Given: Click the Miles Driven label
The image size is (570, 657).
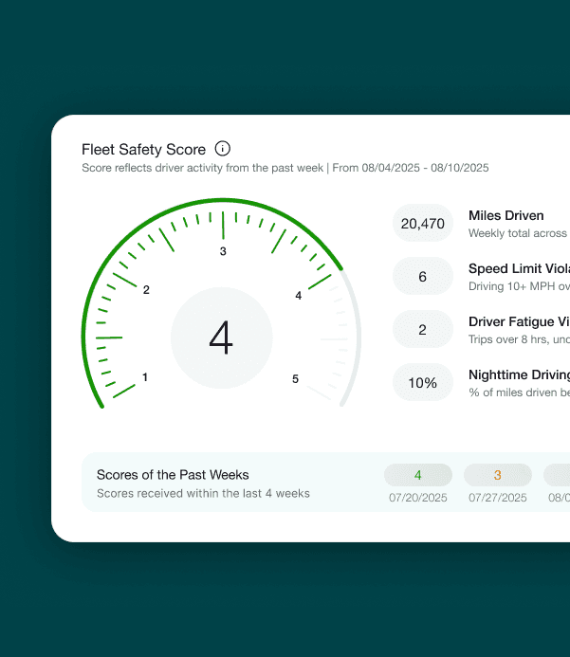Looking at the screenshot, I should (506, 215).
